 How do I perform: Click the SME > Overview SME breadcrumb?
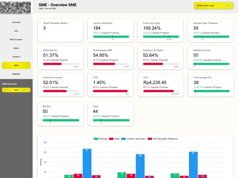click(48, 9)
